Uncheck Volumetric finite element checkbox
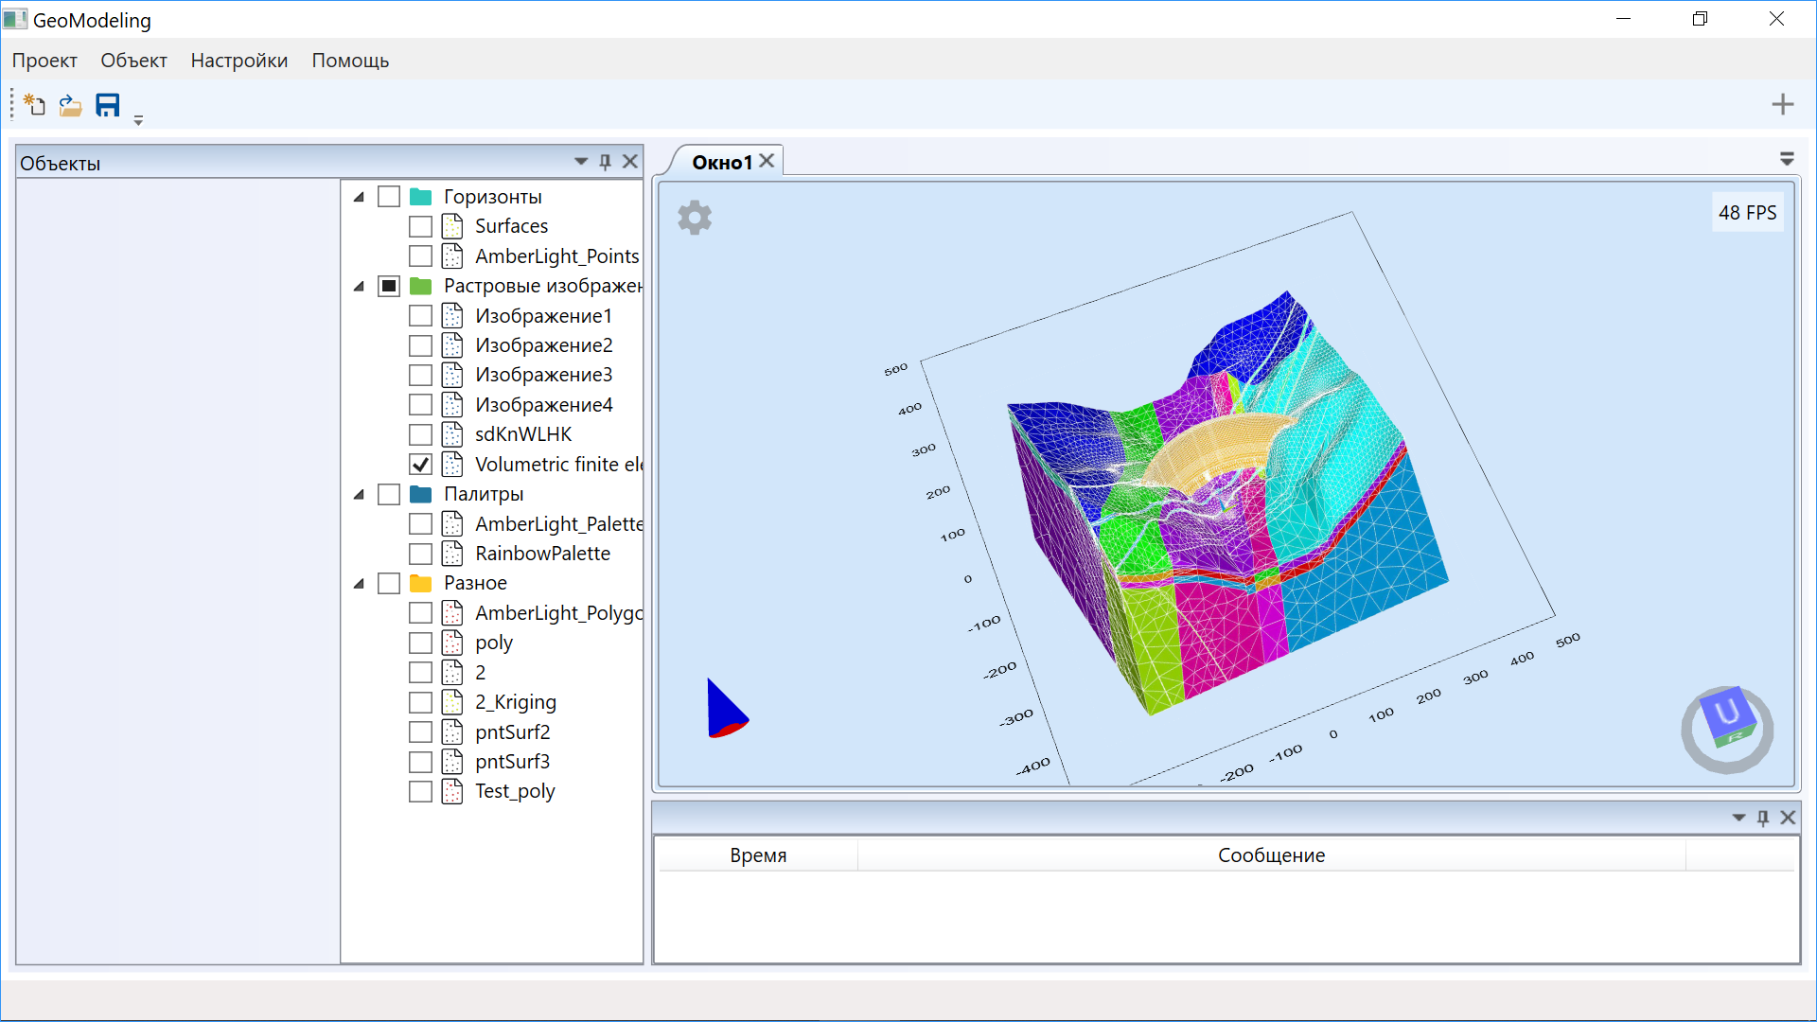1817x1022 pixels. click(x=421, y=465)
